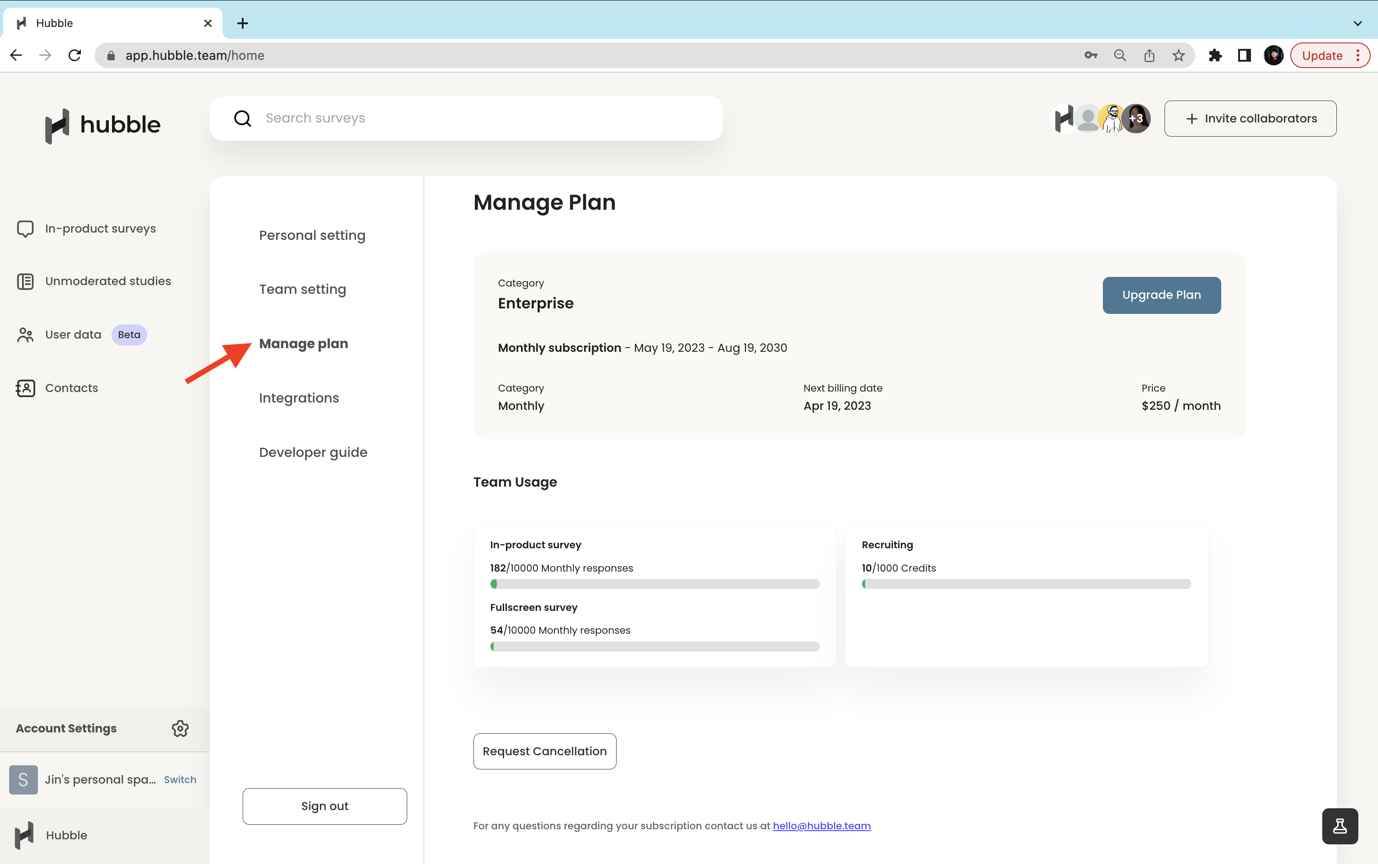Open Personal setting section

click(312, 235)
